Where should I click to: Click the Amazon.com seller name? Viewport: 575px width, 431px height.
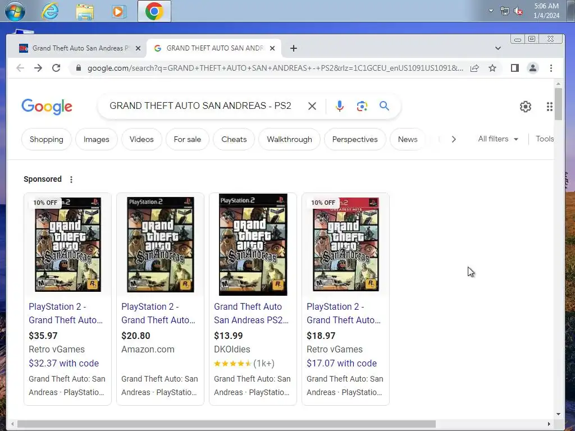point(148,349)
